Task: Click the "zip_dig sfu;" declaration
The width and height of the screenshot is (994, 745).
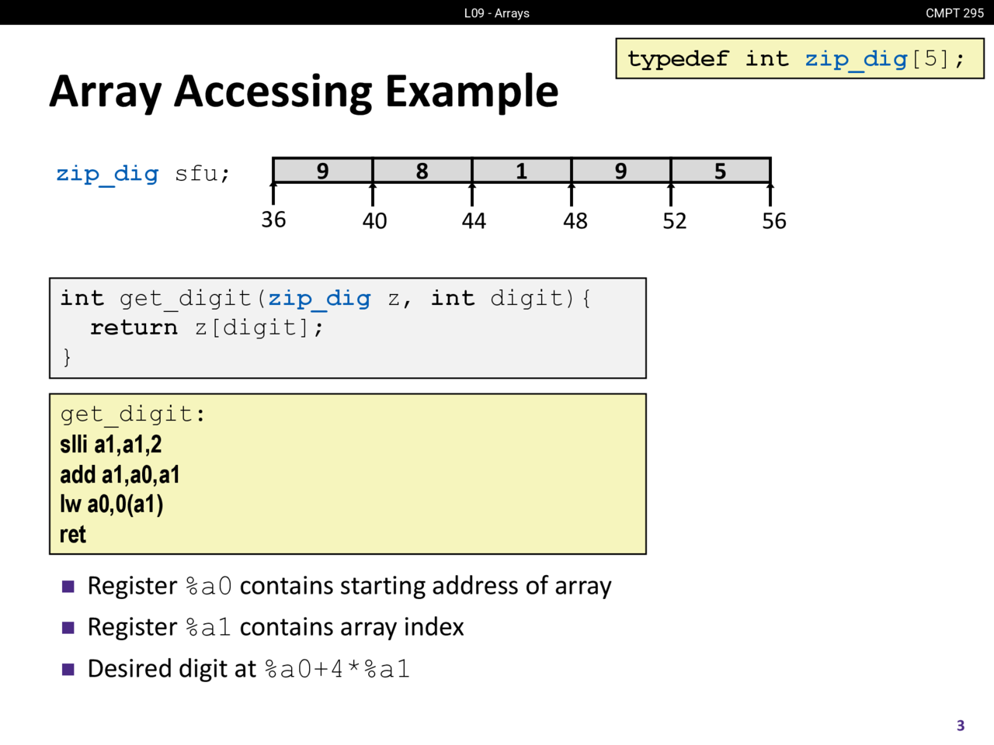Action: (x=143, y=173)
